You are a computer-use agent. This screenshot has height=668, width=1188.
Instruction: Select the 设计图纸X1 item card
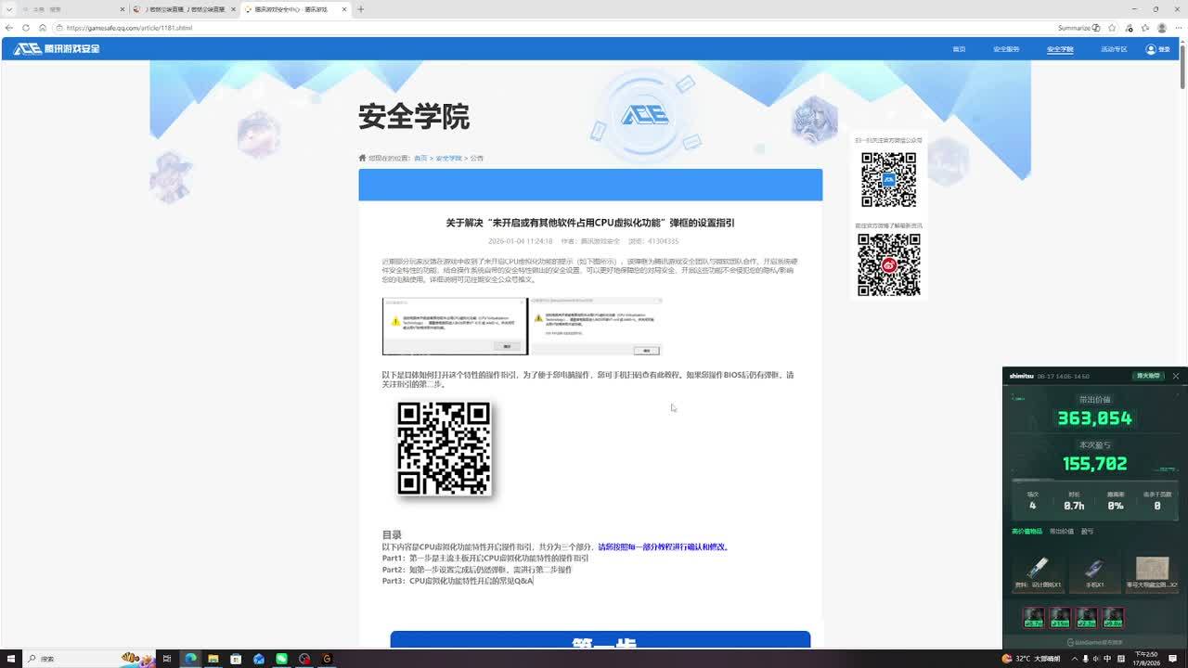point(1038,573)
